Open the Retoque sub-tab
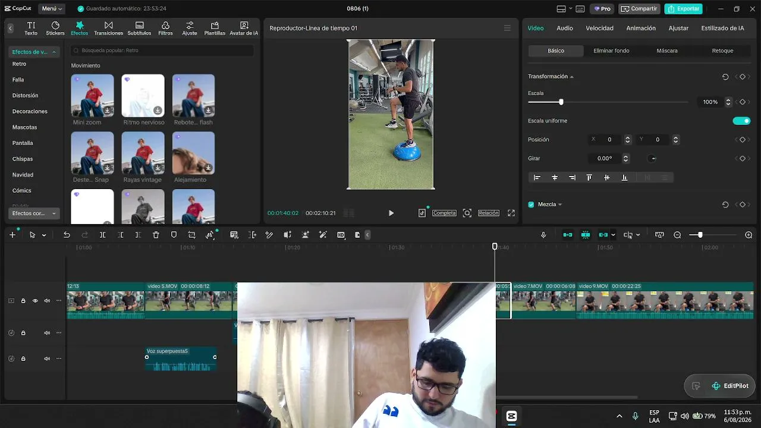This screenshot has width=761, height=428. point(722,51)
